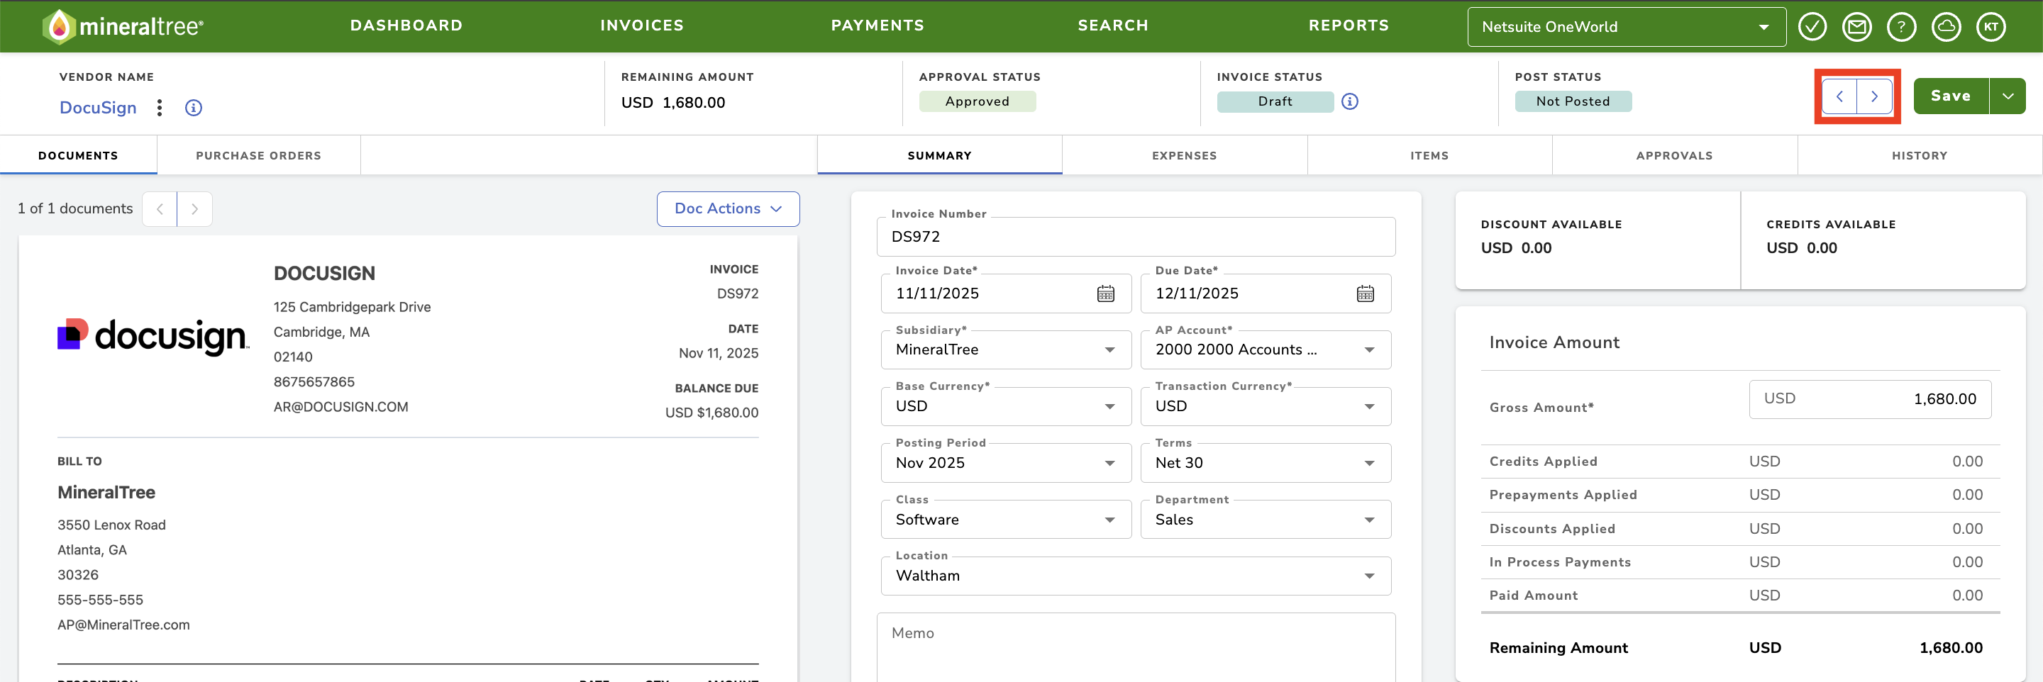Switch to the Approvals tab
The width and height of the screenshot is (2043, 682).
pos(1674,155)
